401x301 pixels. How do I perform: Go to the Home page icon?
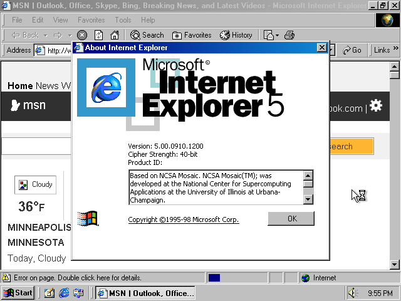tap(115, 35)
